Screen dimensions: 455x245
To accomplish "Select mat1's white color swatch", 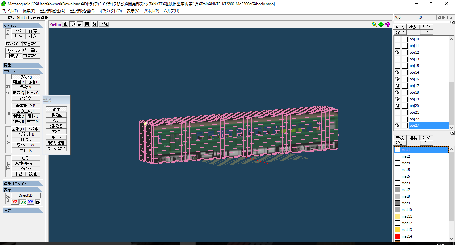I will [397, 150].
